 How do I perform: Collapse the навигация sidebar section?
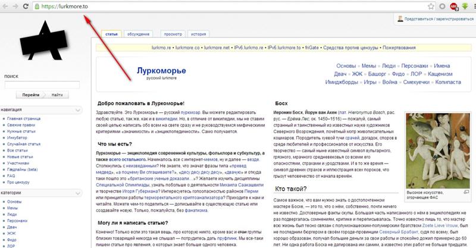(78, 110)
